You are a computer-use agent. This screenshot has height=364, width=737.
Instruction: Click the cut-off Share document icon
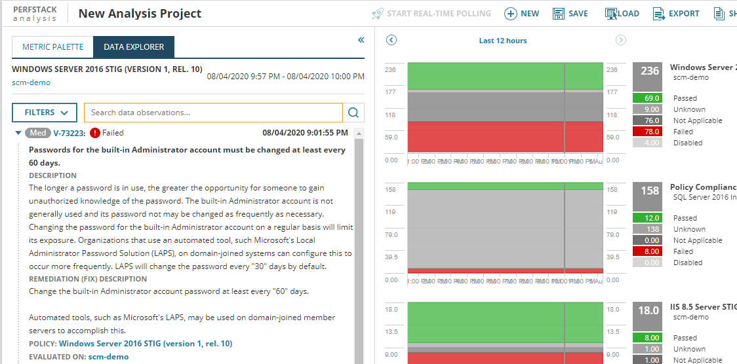click(719, 14)
